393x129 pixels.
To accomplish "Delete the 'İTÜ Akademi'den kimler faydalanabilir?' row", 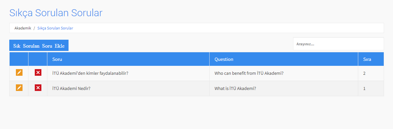I will pos(38,73).
